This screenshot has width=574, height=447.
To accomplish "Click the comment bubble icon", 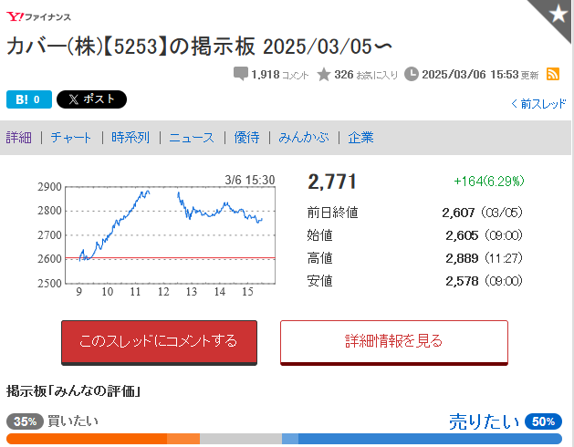I will [241, 74].
